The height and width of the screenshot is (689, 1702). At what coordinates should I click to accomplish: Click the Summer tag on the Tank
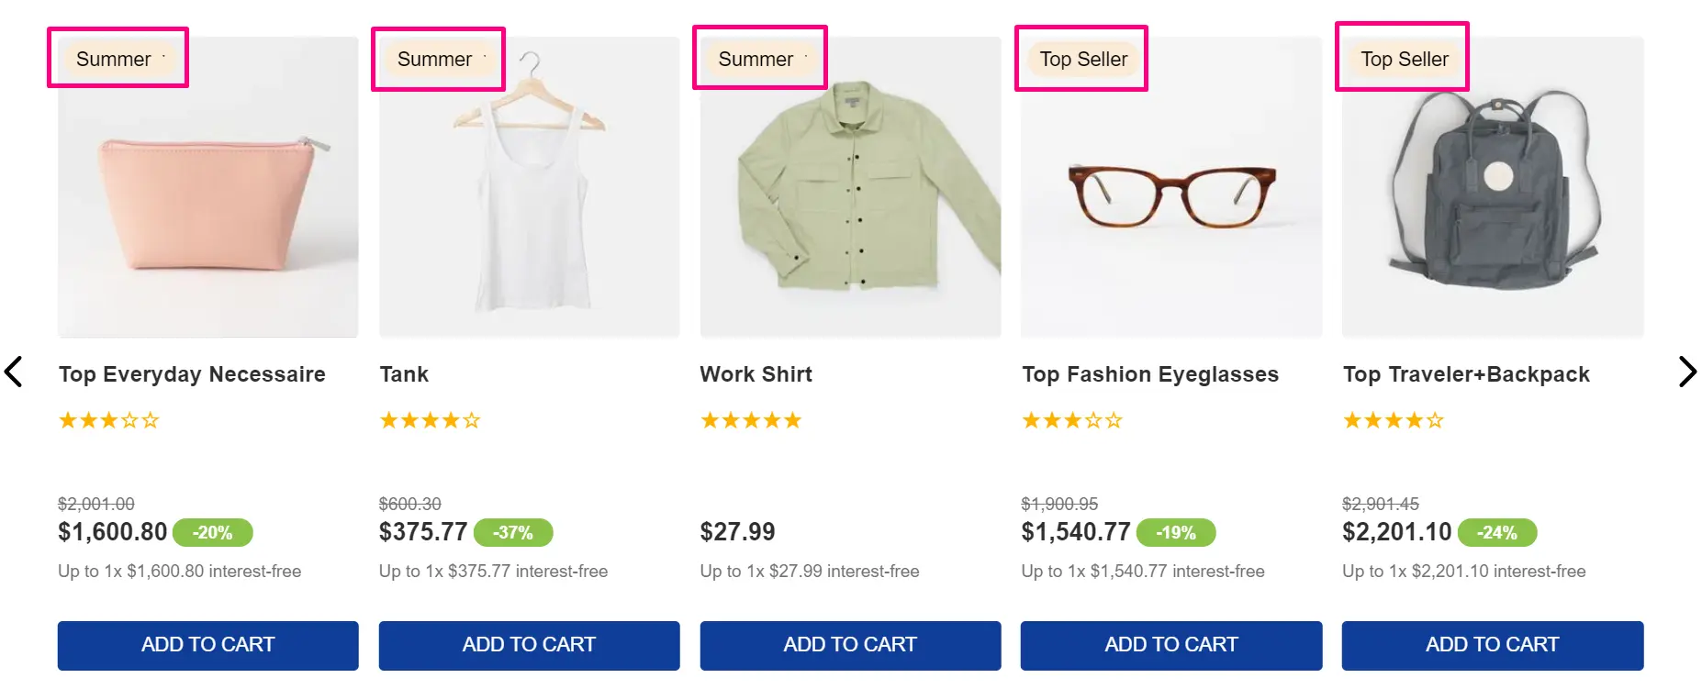435,60
